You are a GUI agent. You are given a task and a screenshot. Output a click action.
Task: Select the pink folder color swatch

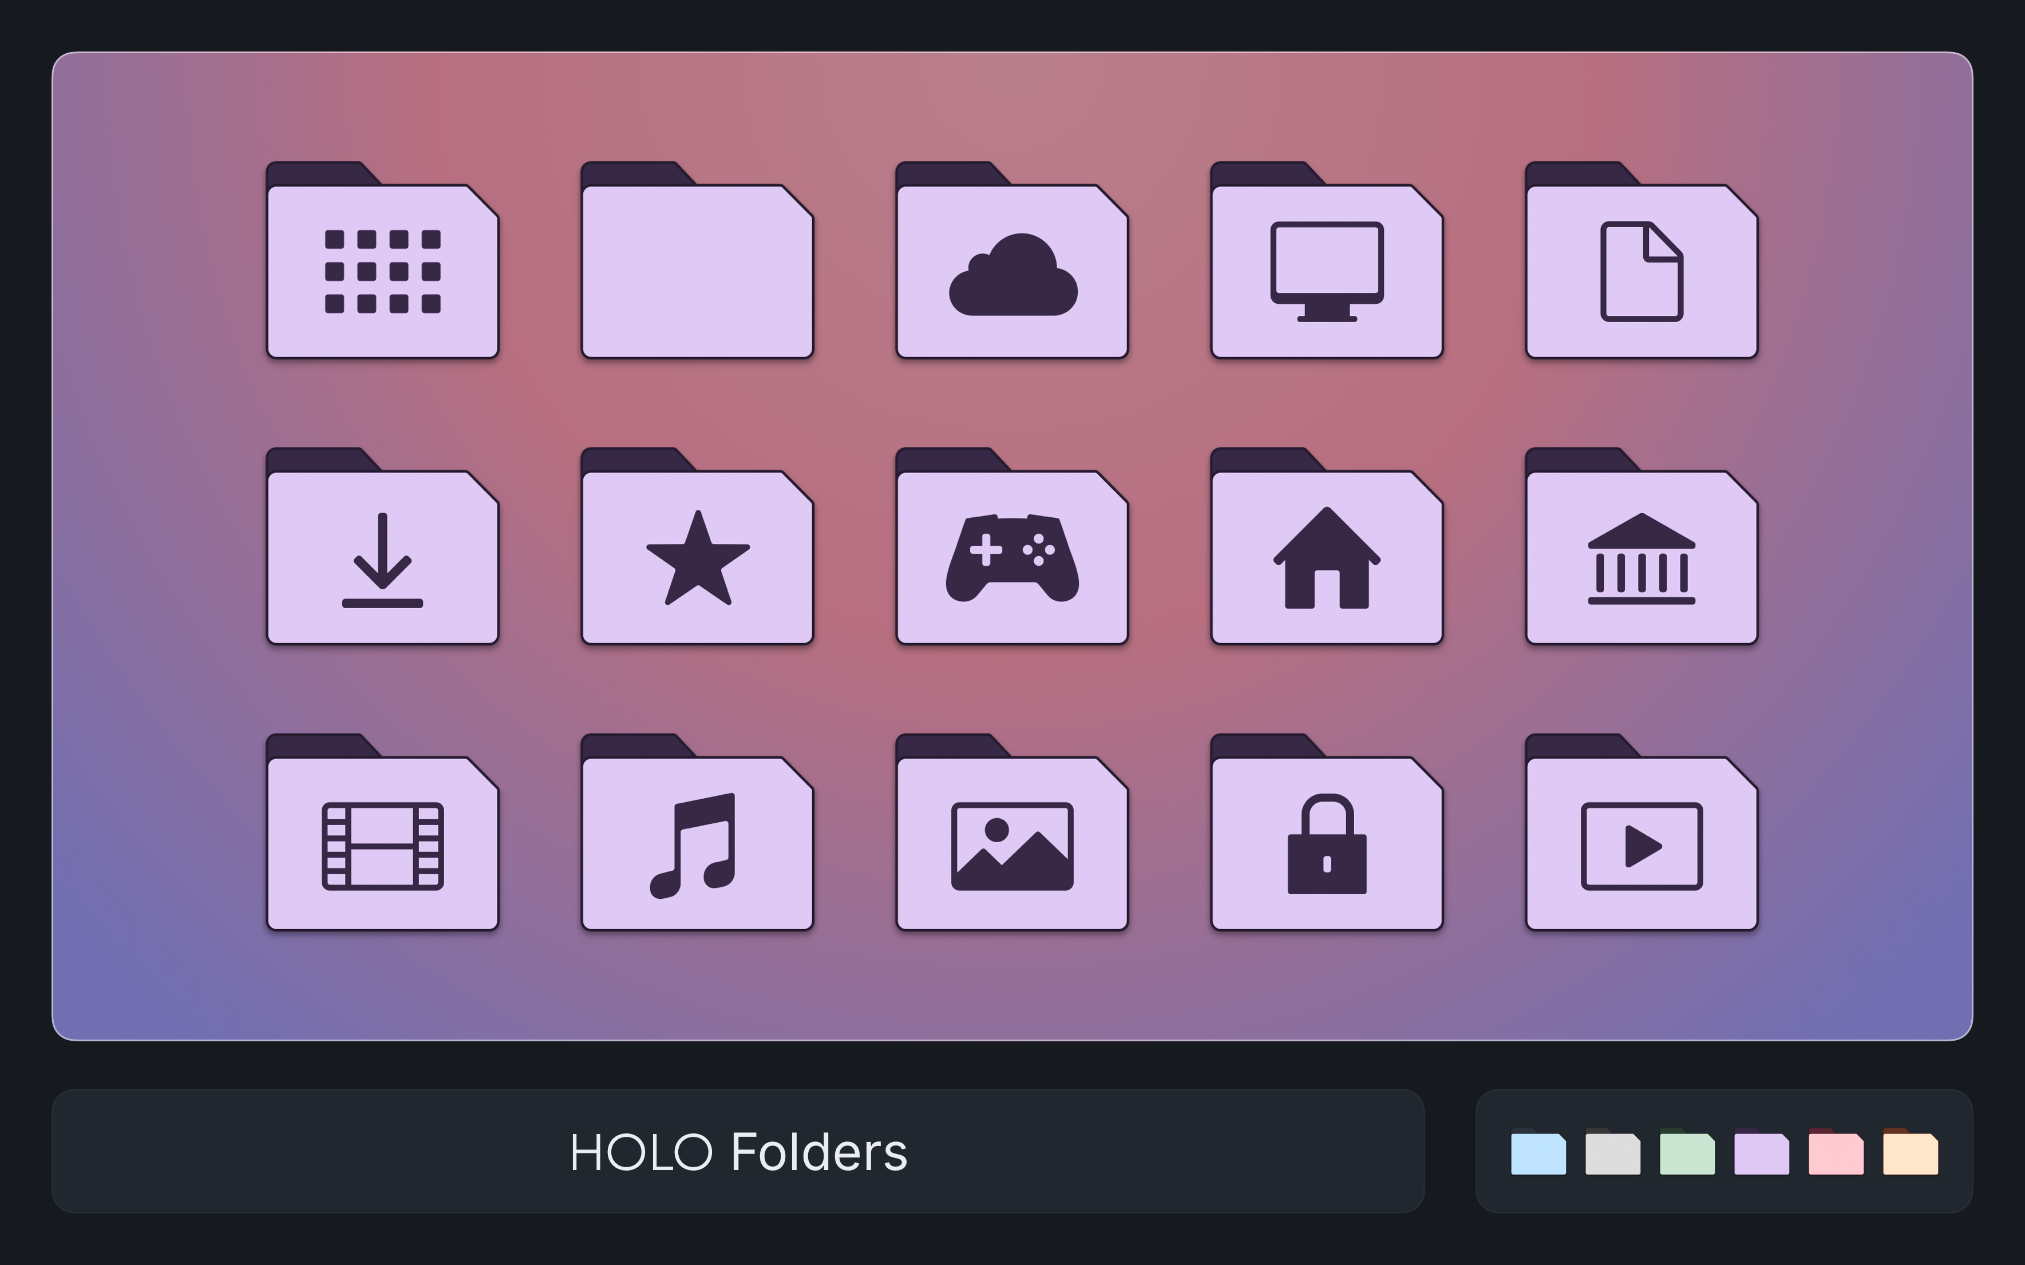click(x=1836, y=1152)
